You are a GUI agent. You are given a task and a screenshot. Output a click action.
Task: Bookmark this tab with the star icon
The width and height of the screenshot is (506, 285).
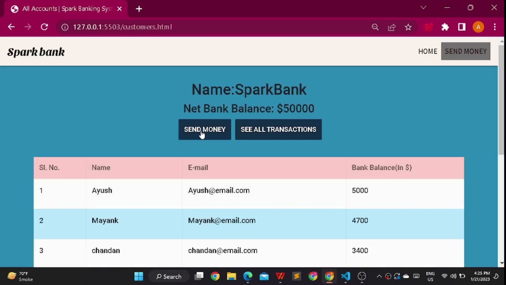(408, 27)
